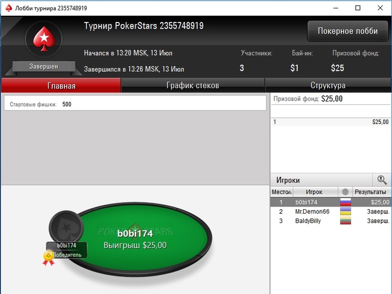Click the Ukrainian flag next to Mr.Demon66
The width and height of the screenshot is (392, 294).
pos(346,212)
